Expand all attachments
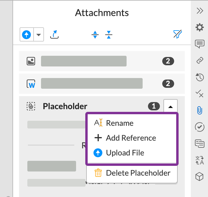The width and height of the screenshot is (208, 197). pyautogui.click(x=95, y=35)
